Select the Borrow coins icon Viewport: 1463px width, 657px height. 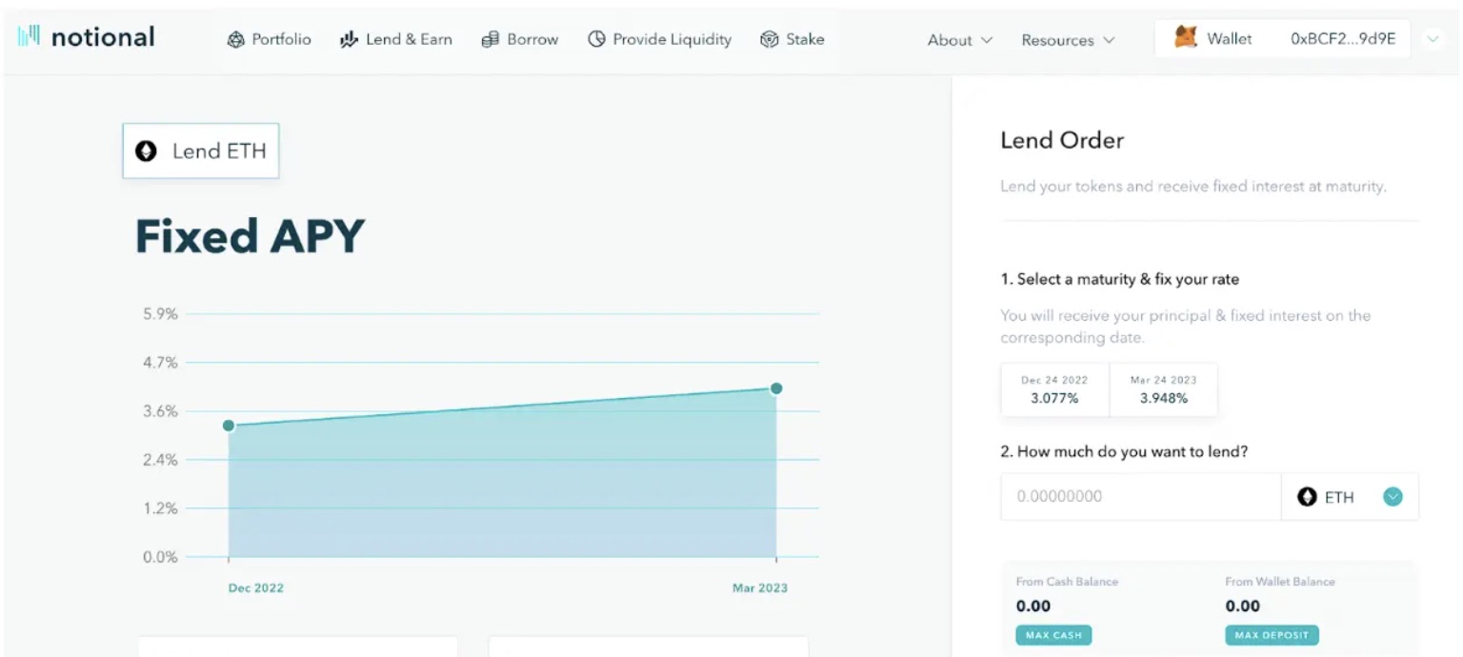tap(490, 39)
